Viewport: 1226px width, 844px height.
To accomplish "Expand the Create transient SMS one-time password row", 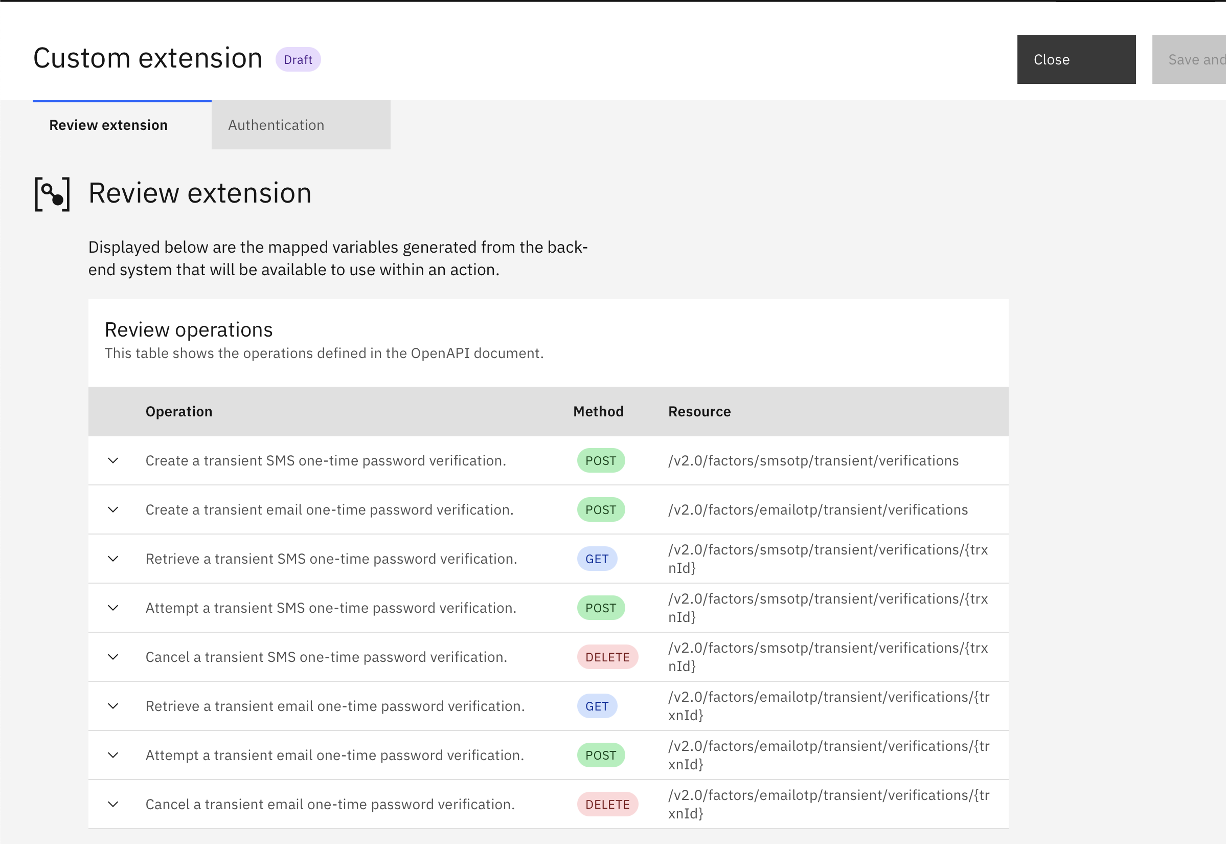I will [x=112, y=460].
